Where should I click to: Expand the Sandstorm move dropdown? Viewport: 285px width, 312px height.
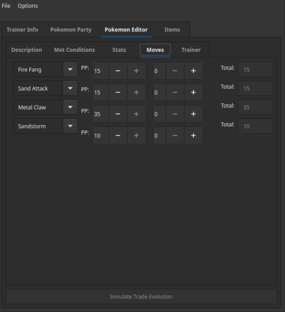point(70,126)
